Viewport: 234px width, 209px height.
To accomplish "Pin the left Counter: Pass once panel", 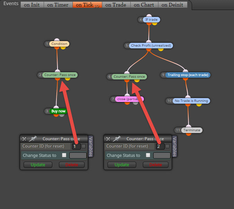I will (33, 139).
